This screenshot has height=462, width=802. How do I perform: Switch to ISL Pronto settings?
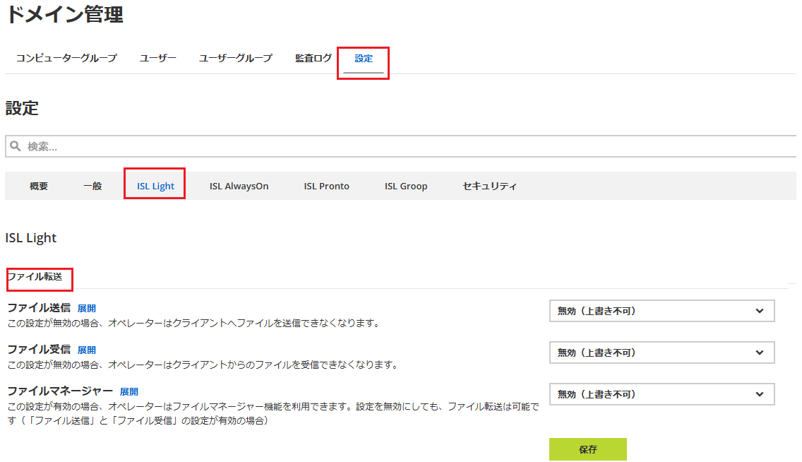click(326, 186)
